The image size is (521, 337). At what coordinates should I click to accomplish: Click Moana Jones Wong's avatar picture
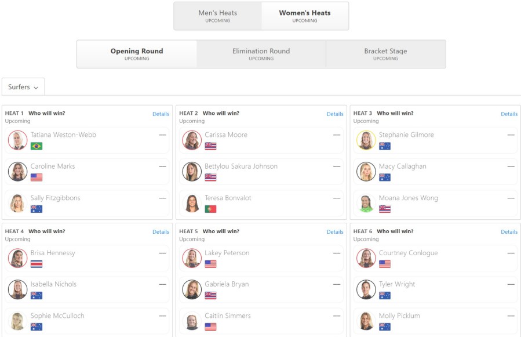coord(366,203)
